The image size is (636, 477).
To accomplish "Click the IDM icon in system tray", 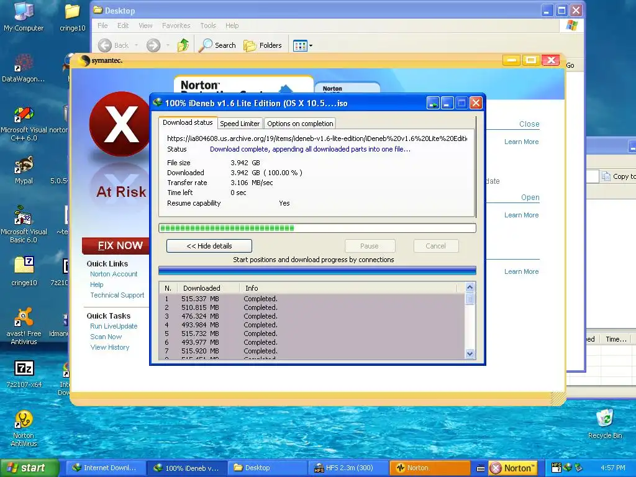I will point(568,468).
